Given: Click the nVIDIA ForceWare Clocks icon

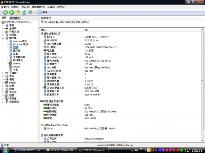Looking at the screenshot, I should (x=42, y=125).
